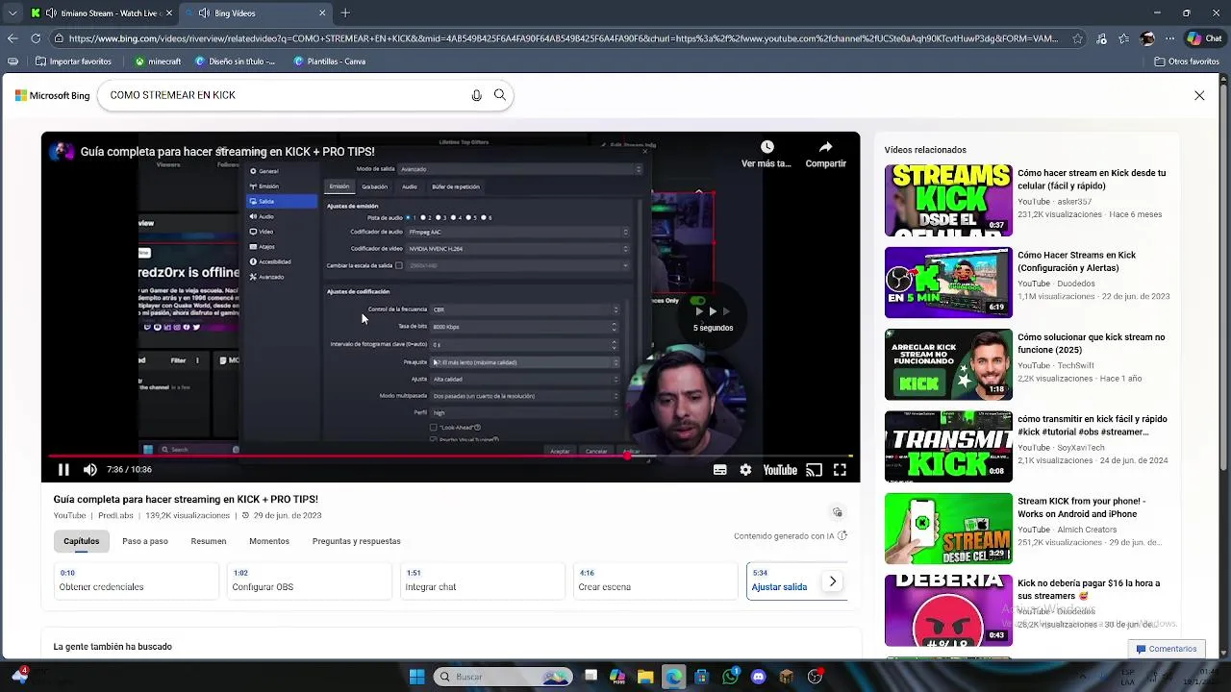Expand the tab actions dropdown arrow
1231x692 pixels.
click(x=13, y=13)
